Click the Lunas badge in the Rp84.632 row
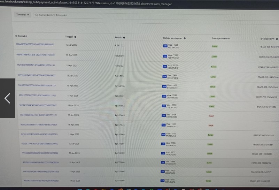Screen dimensions: 279x190 pyautogui.click(x=212, y=96)
